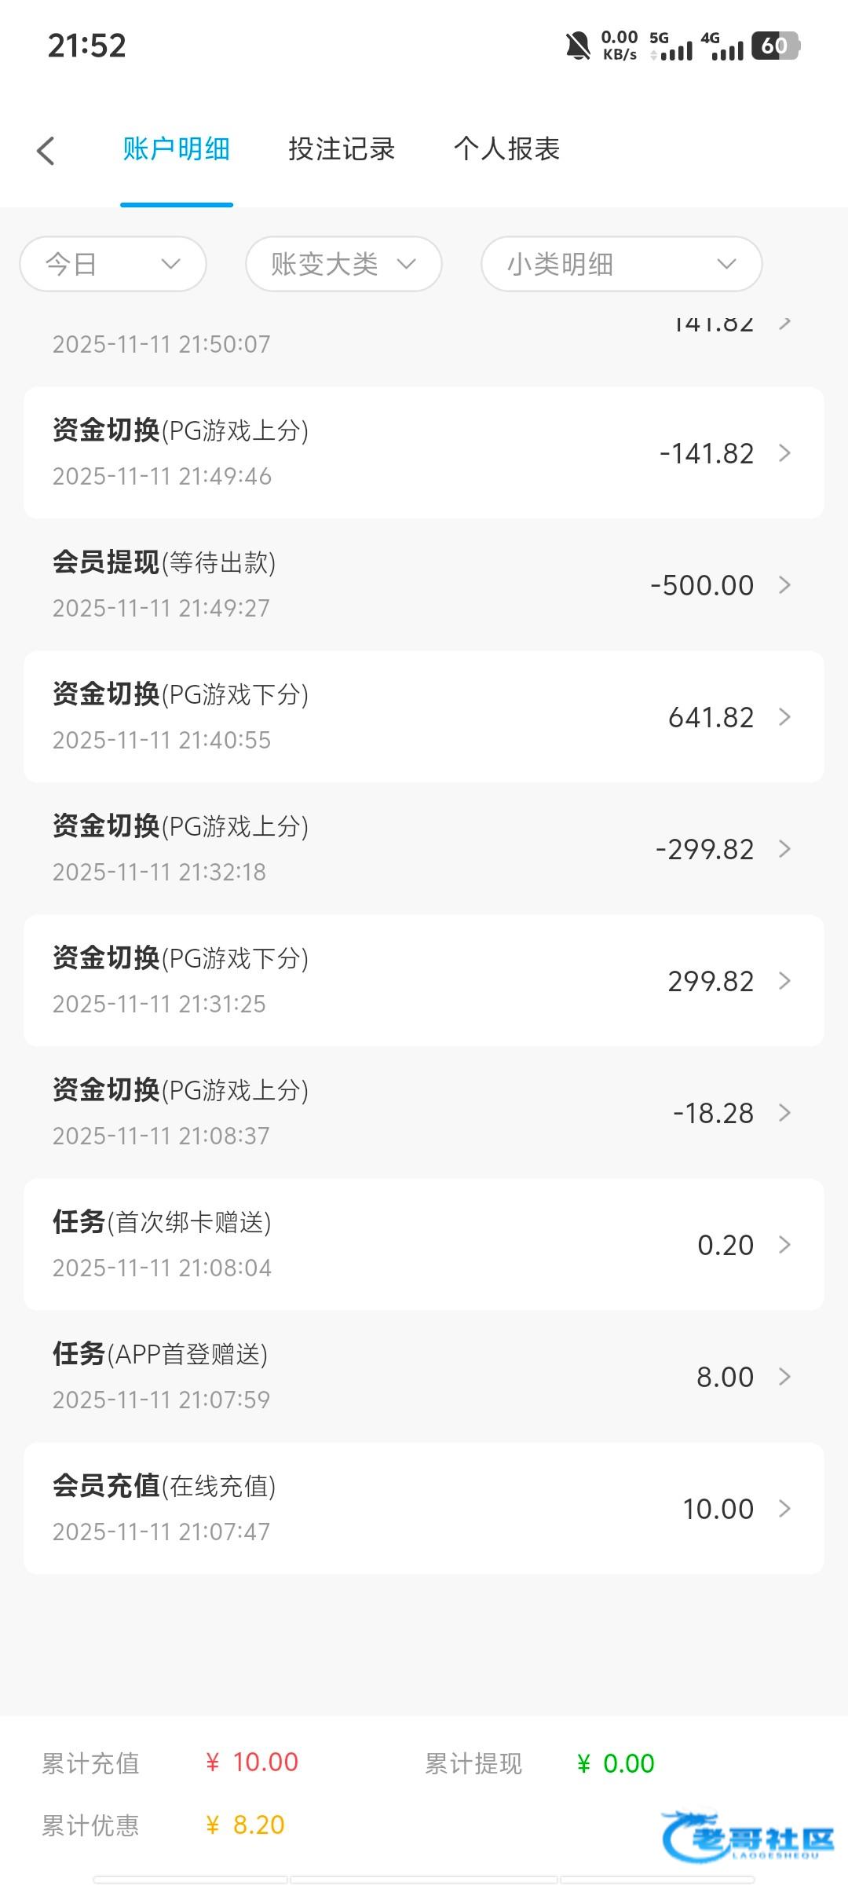
Task: Tap the muted notification bell icon
Action: pos(578,46)
